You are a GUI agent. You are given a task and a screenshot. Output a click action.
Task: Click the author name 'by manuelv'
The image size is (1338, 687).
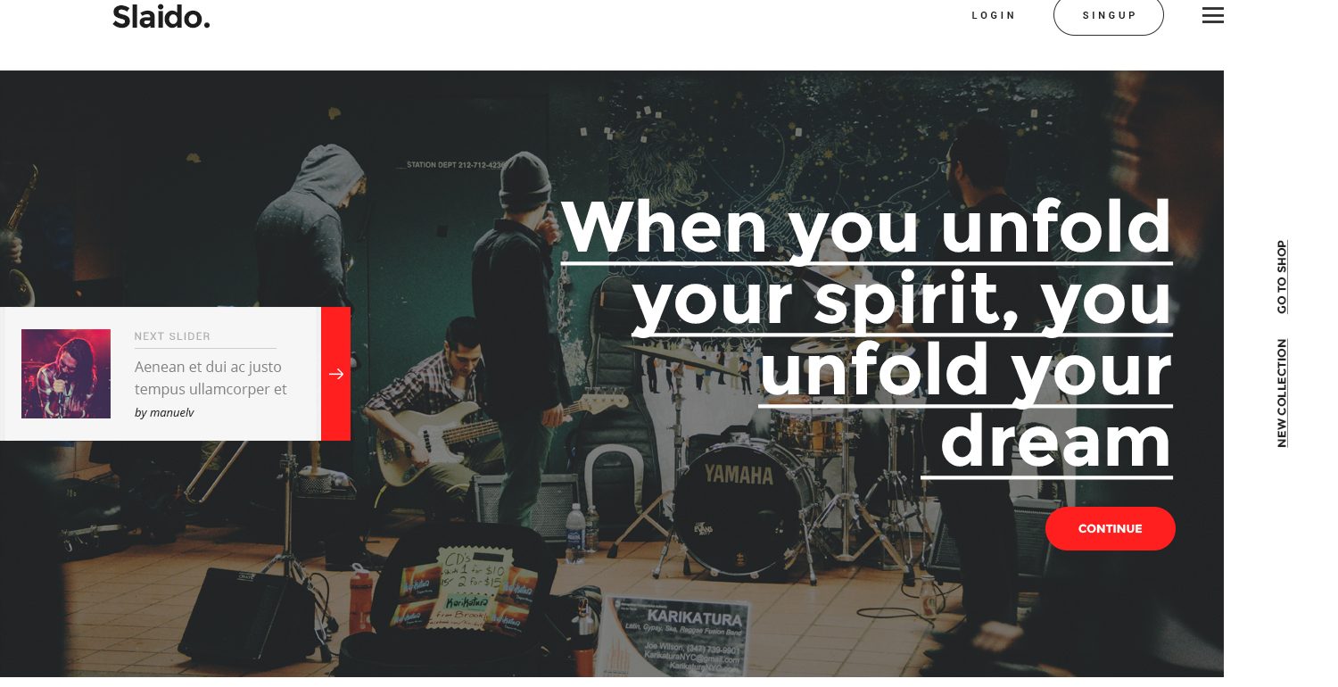pos(164,412)
